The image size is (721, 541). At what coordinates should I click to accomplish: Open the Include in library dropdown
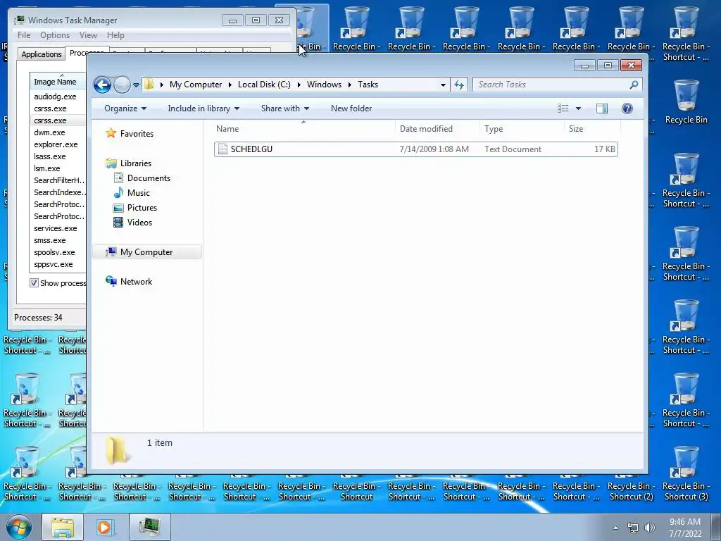tap(203, 108)
